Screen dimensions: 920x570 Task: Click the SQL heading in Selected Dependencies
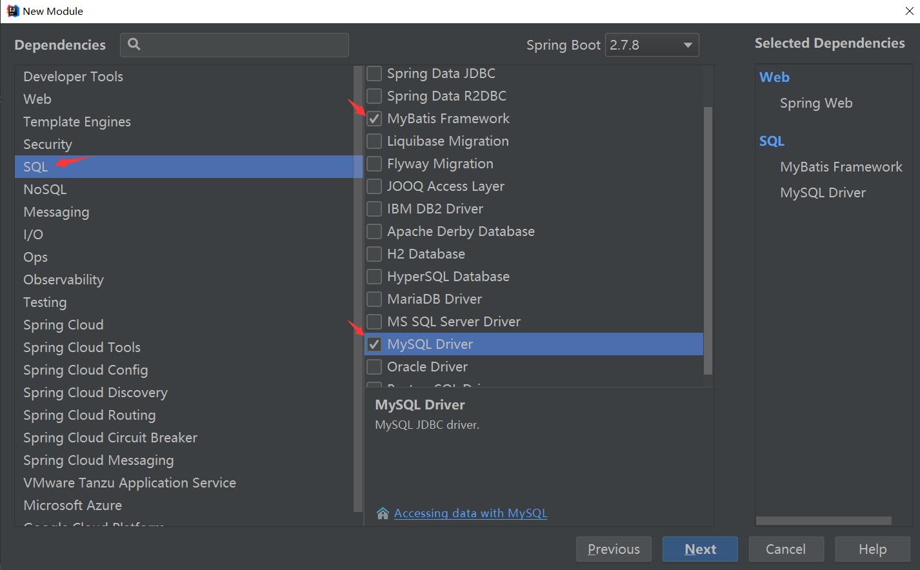(772, 141)
